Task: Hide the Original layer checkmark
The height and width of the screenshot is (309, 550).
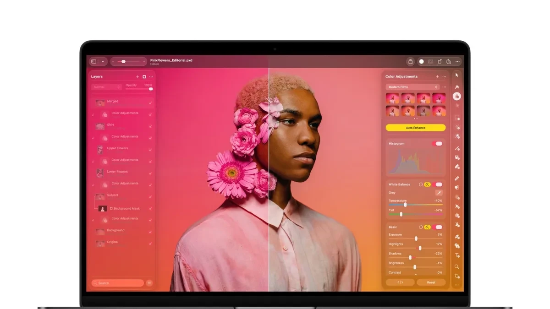Action: (x=150, y=244)
